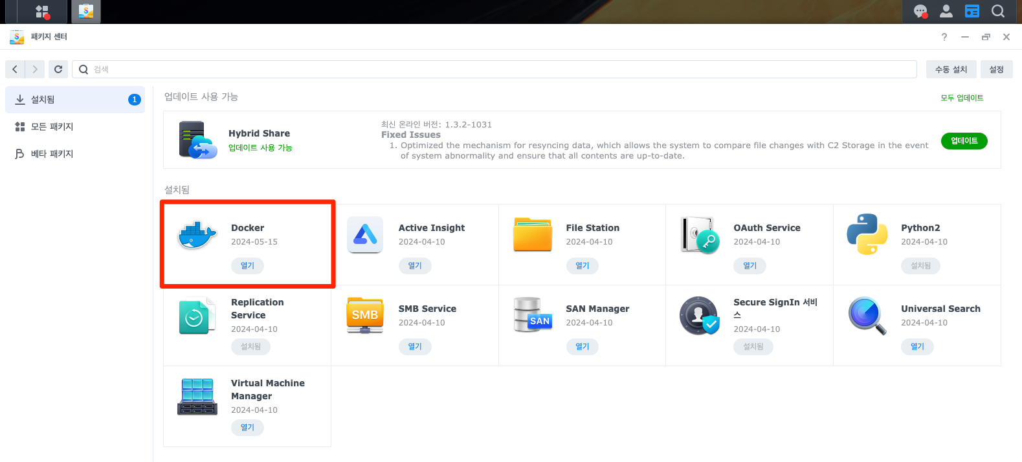Click the SMB Service package icon
This screenshot has height=462, width=1022.
click(x=365, y=315)
